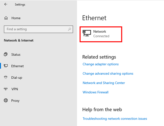Type in the Find a setting box
This screenshot has height=126, width=164.
pyautogui.click(x=35, y=29)
